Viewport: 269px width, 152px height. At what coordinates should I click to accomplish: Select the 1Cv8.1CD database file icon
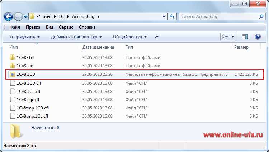12,74
